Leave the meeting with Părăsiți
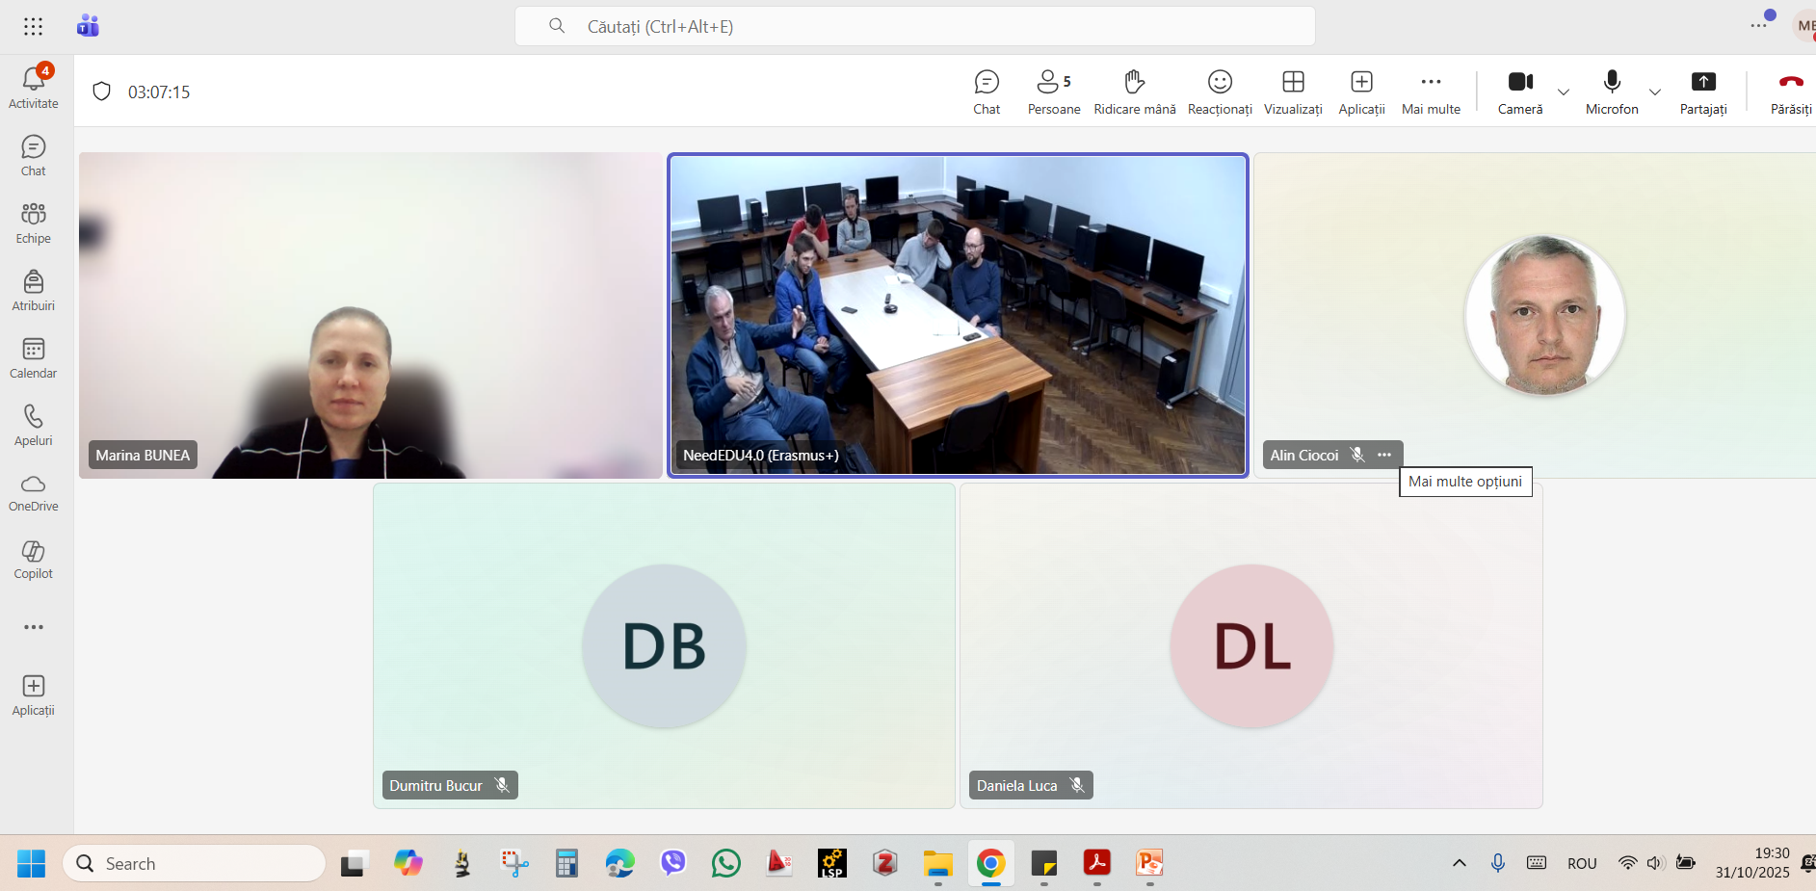This screenshot has height=891, width=1816. pos(1790,92)
